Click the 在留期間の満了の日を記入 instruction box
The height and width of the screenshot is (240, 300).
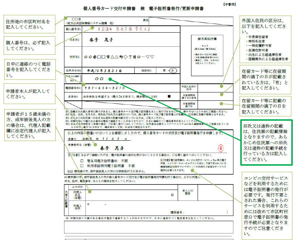pyautogui.click(x=265, y=106)
